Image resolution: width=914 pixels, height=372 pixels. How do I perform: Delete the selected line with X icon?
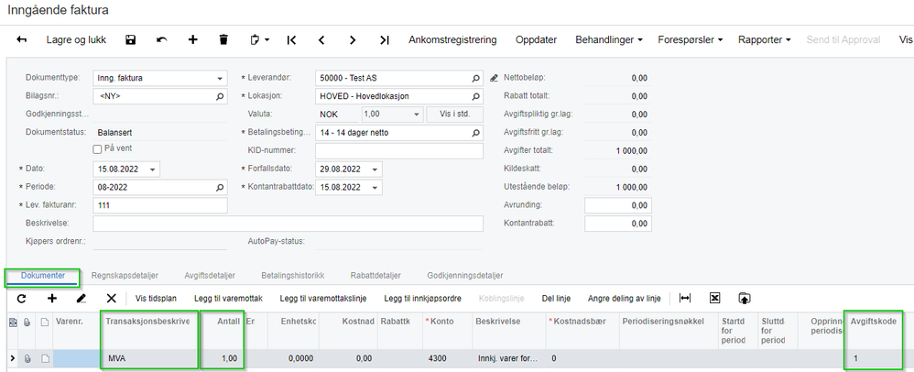[x=112, y=298]
